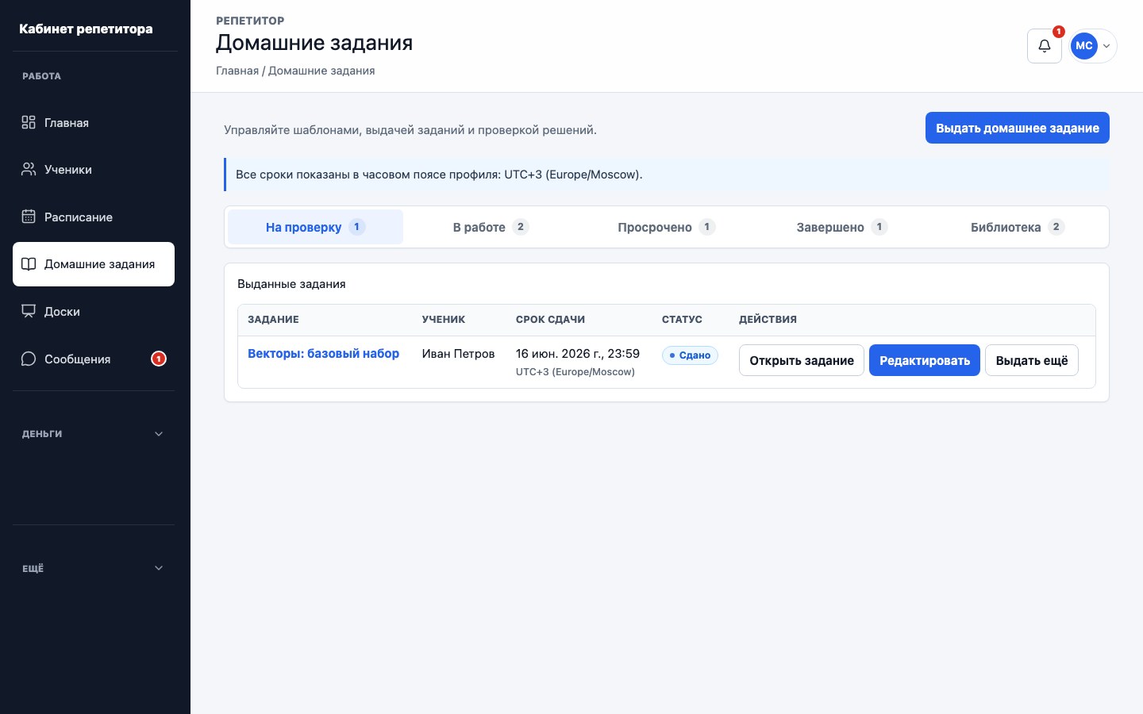Click the MC profile avatar
Screen dimensions: 1143x714
pyautogui.click(x=1084, y=46)
